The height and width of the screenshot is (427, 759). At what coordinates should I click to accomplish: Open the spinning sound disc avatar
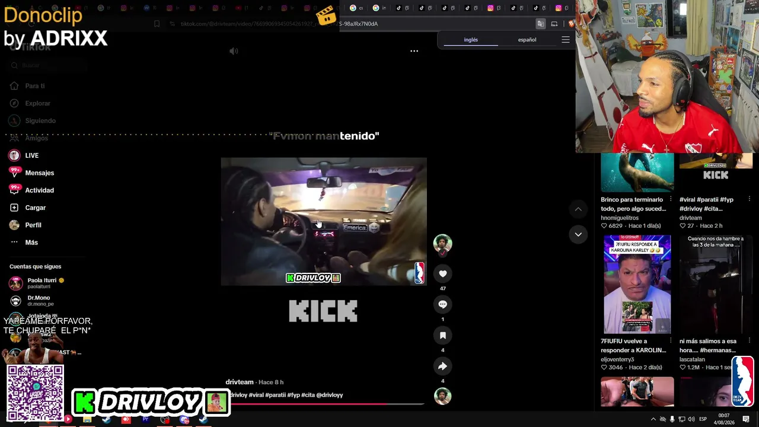coord(442,396)
